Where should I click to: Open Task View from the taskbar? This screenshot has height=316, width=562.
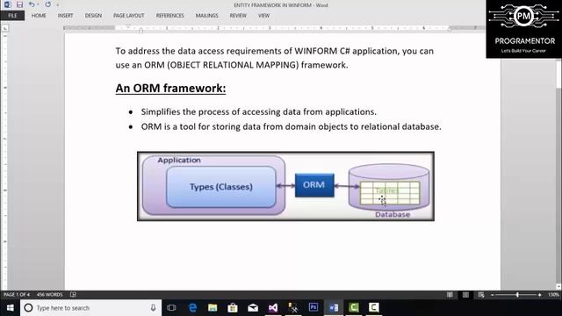click(172, 308)
